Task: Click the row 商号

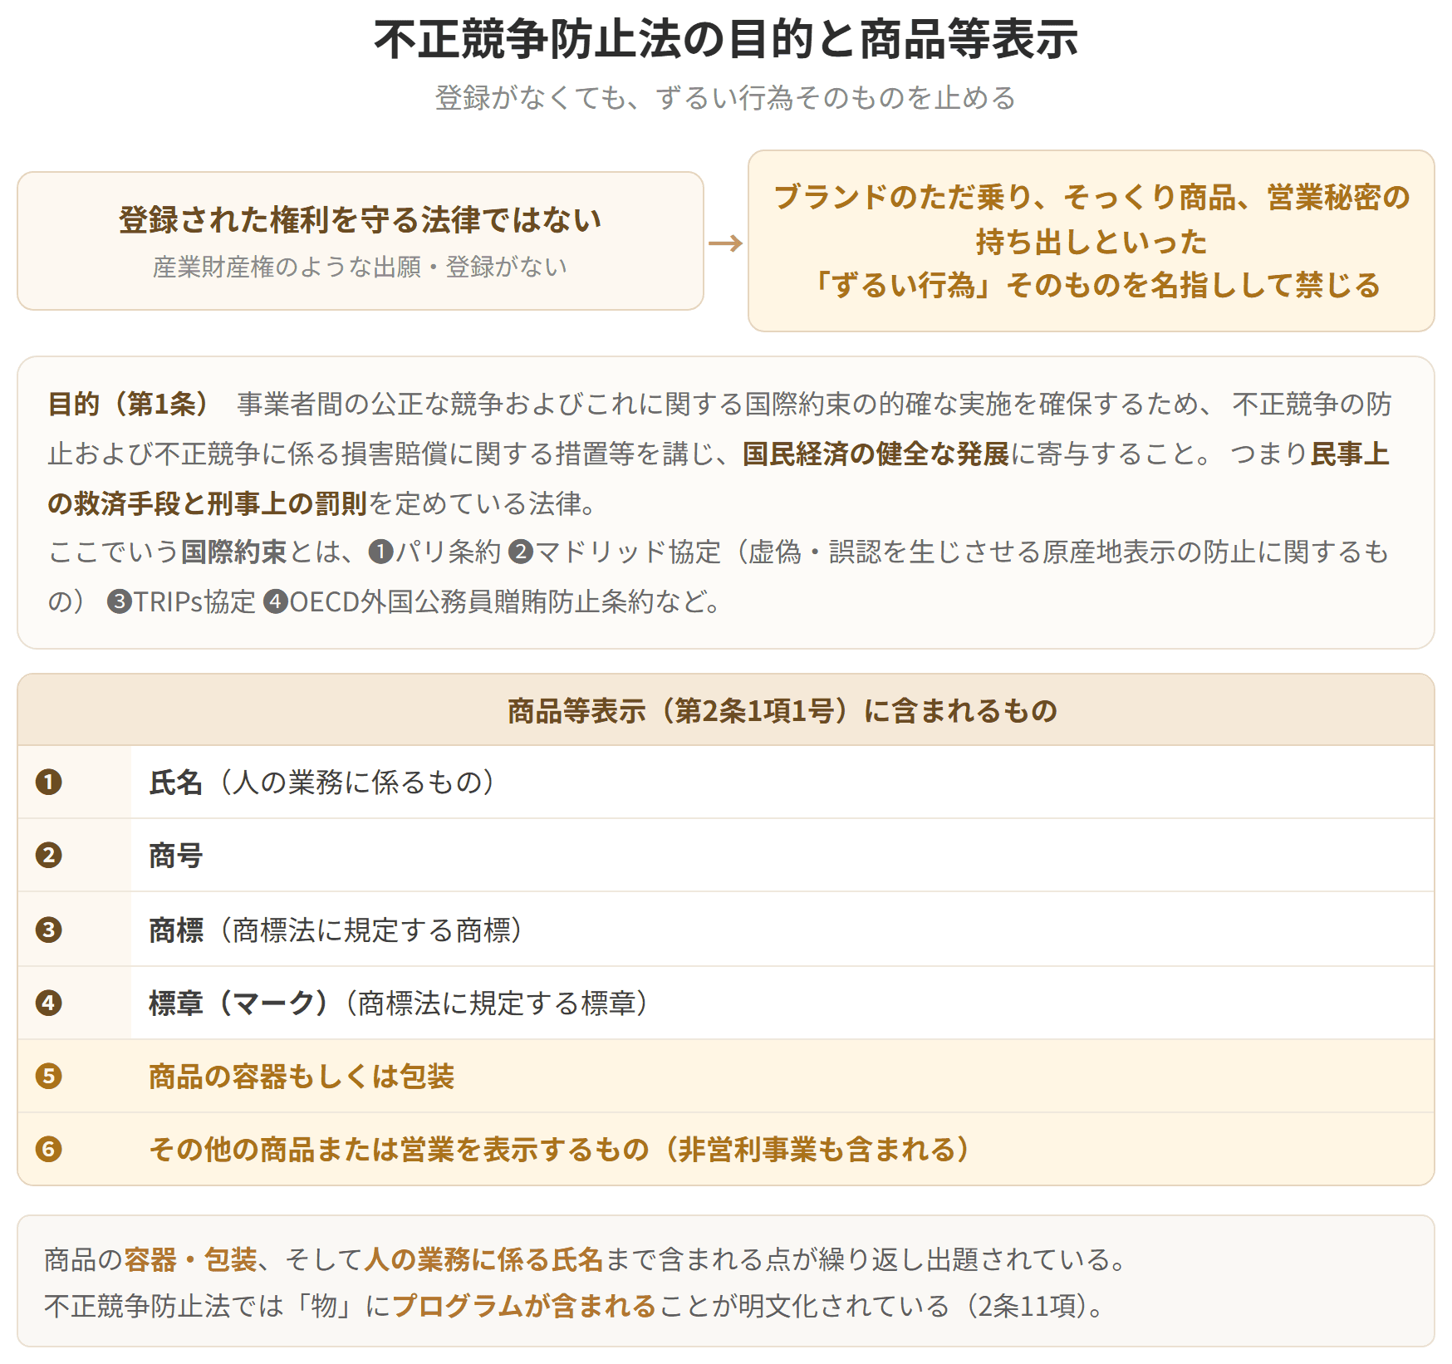Action: click(x=726, y=856)
